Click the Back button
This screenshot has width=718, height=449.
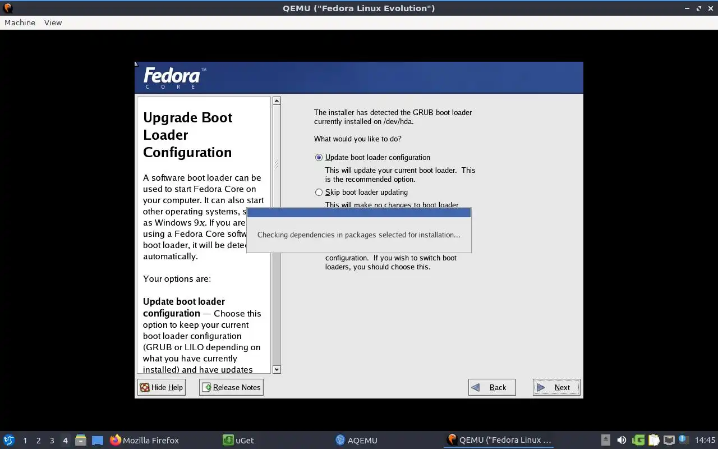tap(492, 387)
